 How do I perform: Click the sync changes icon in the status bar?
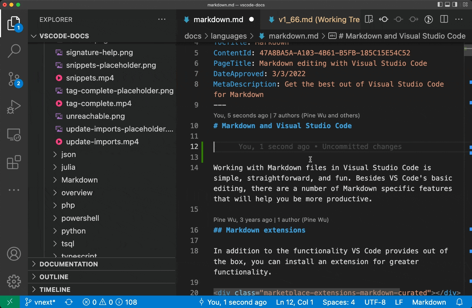(69, 302)
